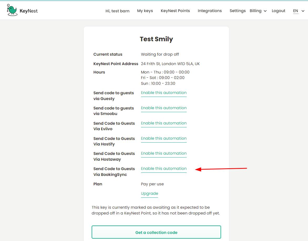Viewport: 308px width, 241px height.
Task: Click Send code to guests via Smoobu label
Action: [x=113, y=111]
